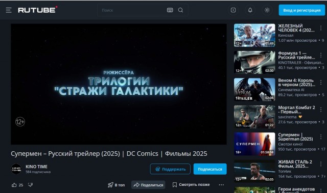Open options menu for ЖИВАЯ СТАЛЬ 2
327x193 pixels.
321,164
